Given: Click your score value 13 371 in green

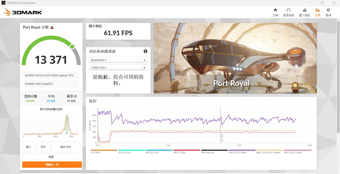Looking at the screenshot, I should tap(30, 101).
